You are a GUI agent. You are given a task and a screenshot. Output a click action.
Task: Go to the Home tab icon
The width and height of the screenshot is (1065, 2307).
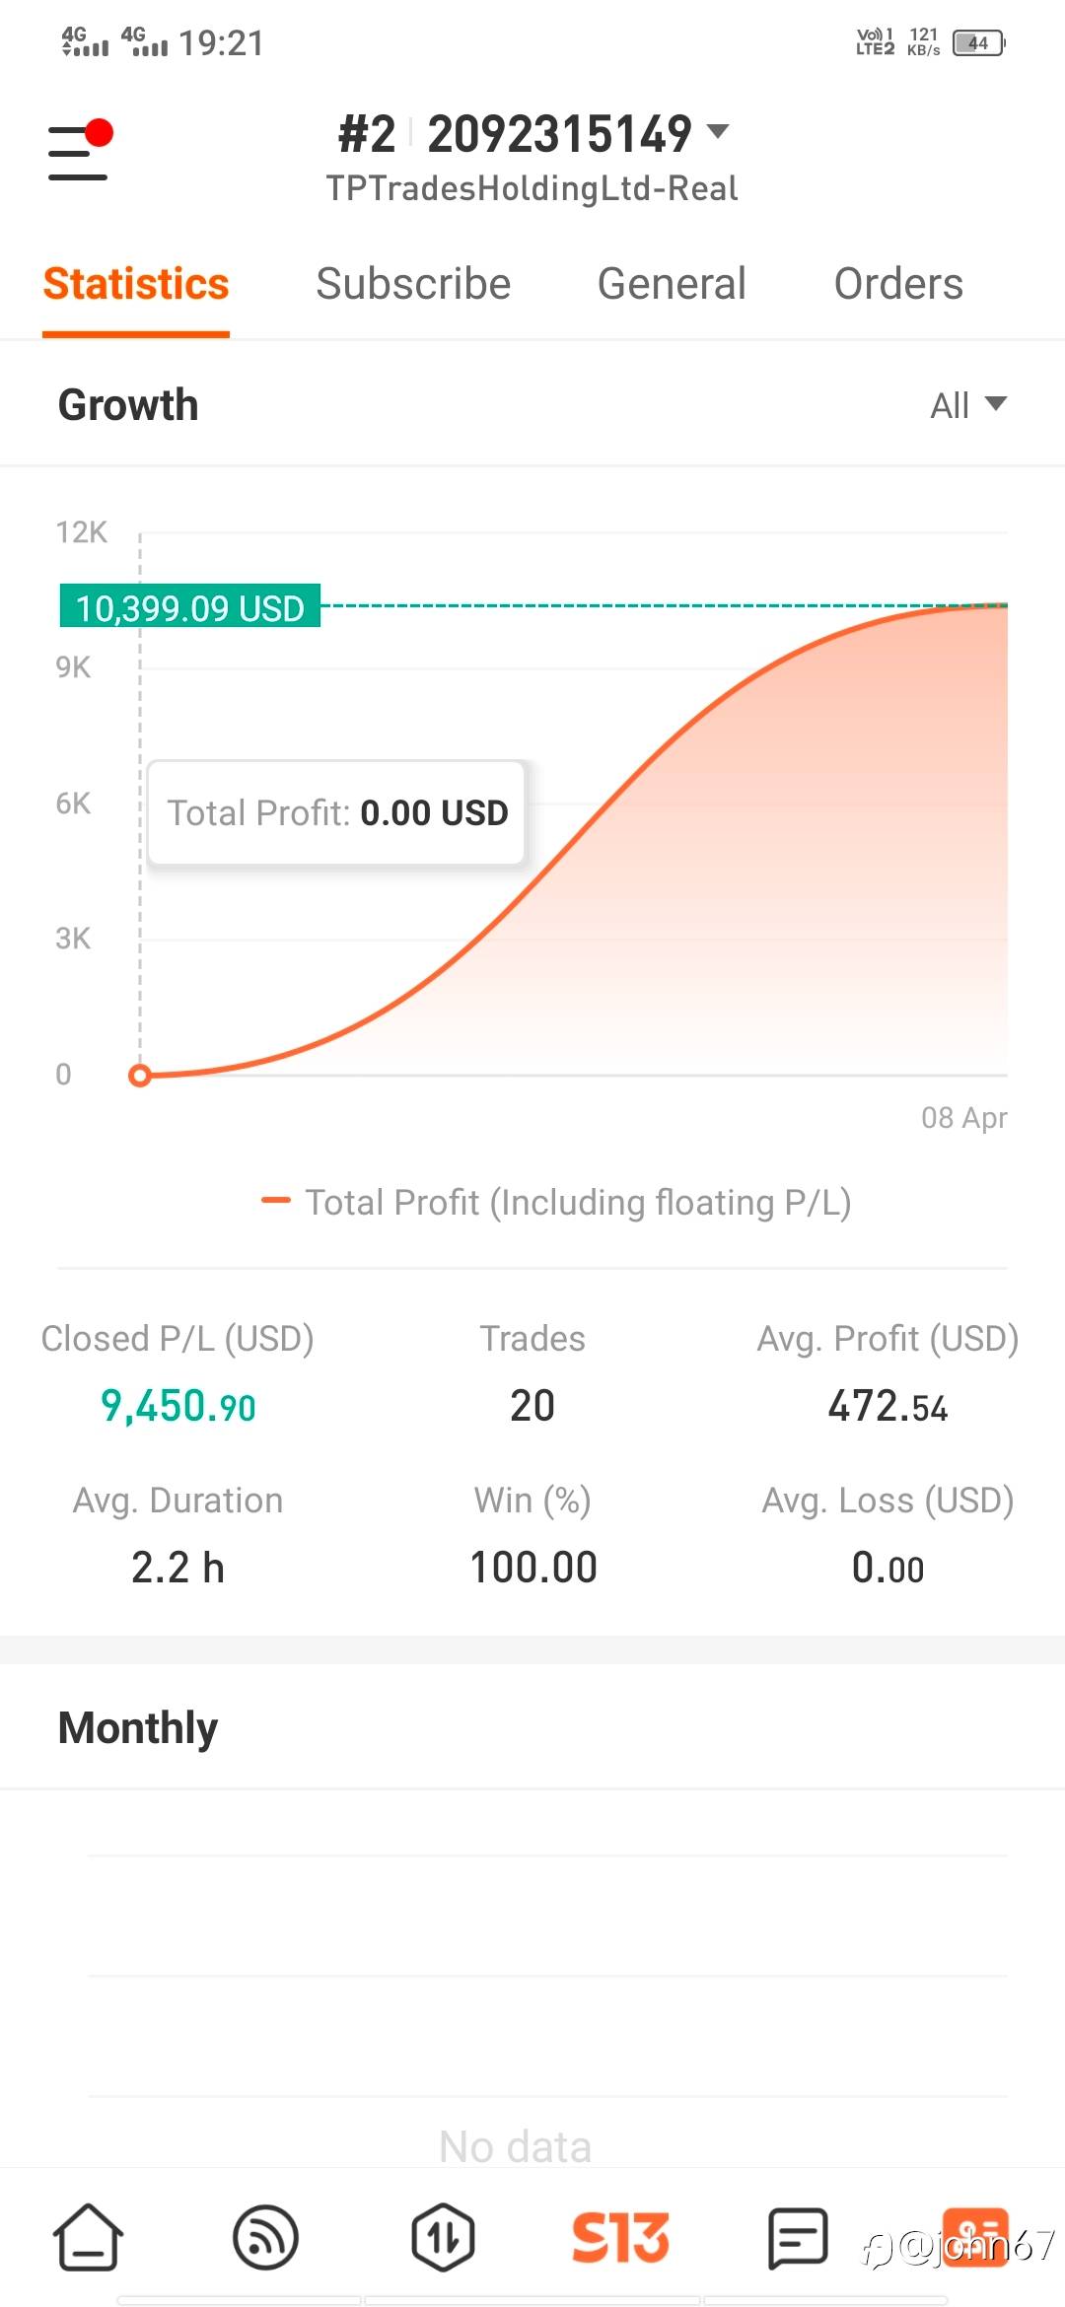tap(88, 2236)
